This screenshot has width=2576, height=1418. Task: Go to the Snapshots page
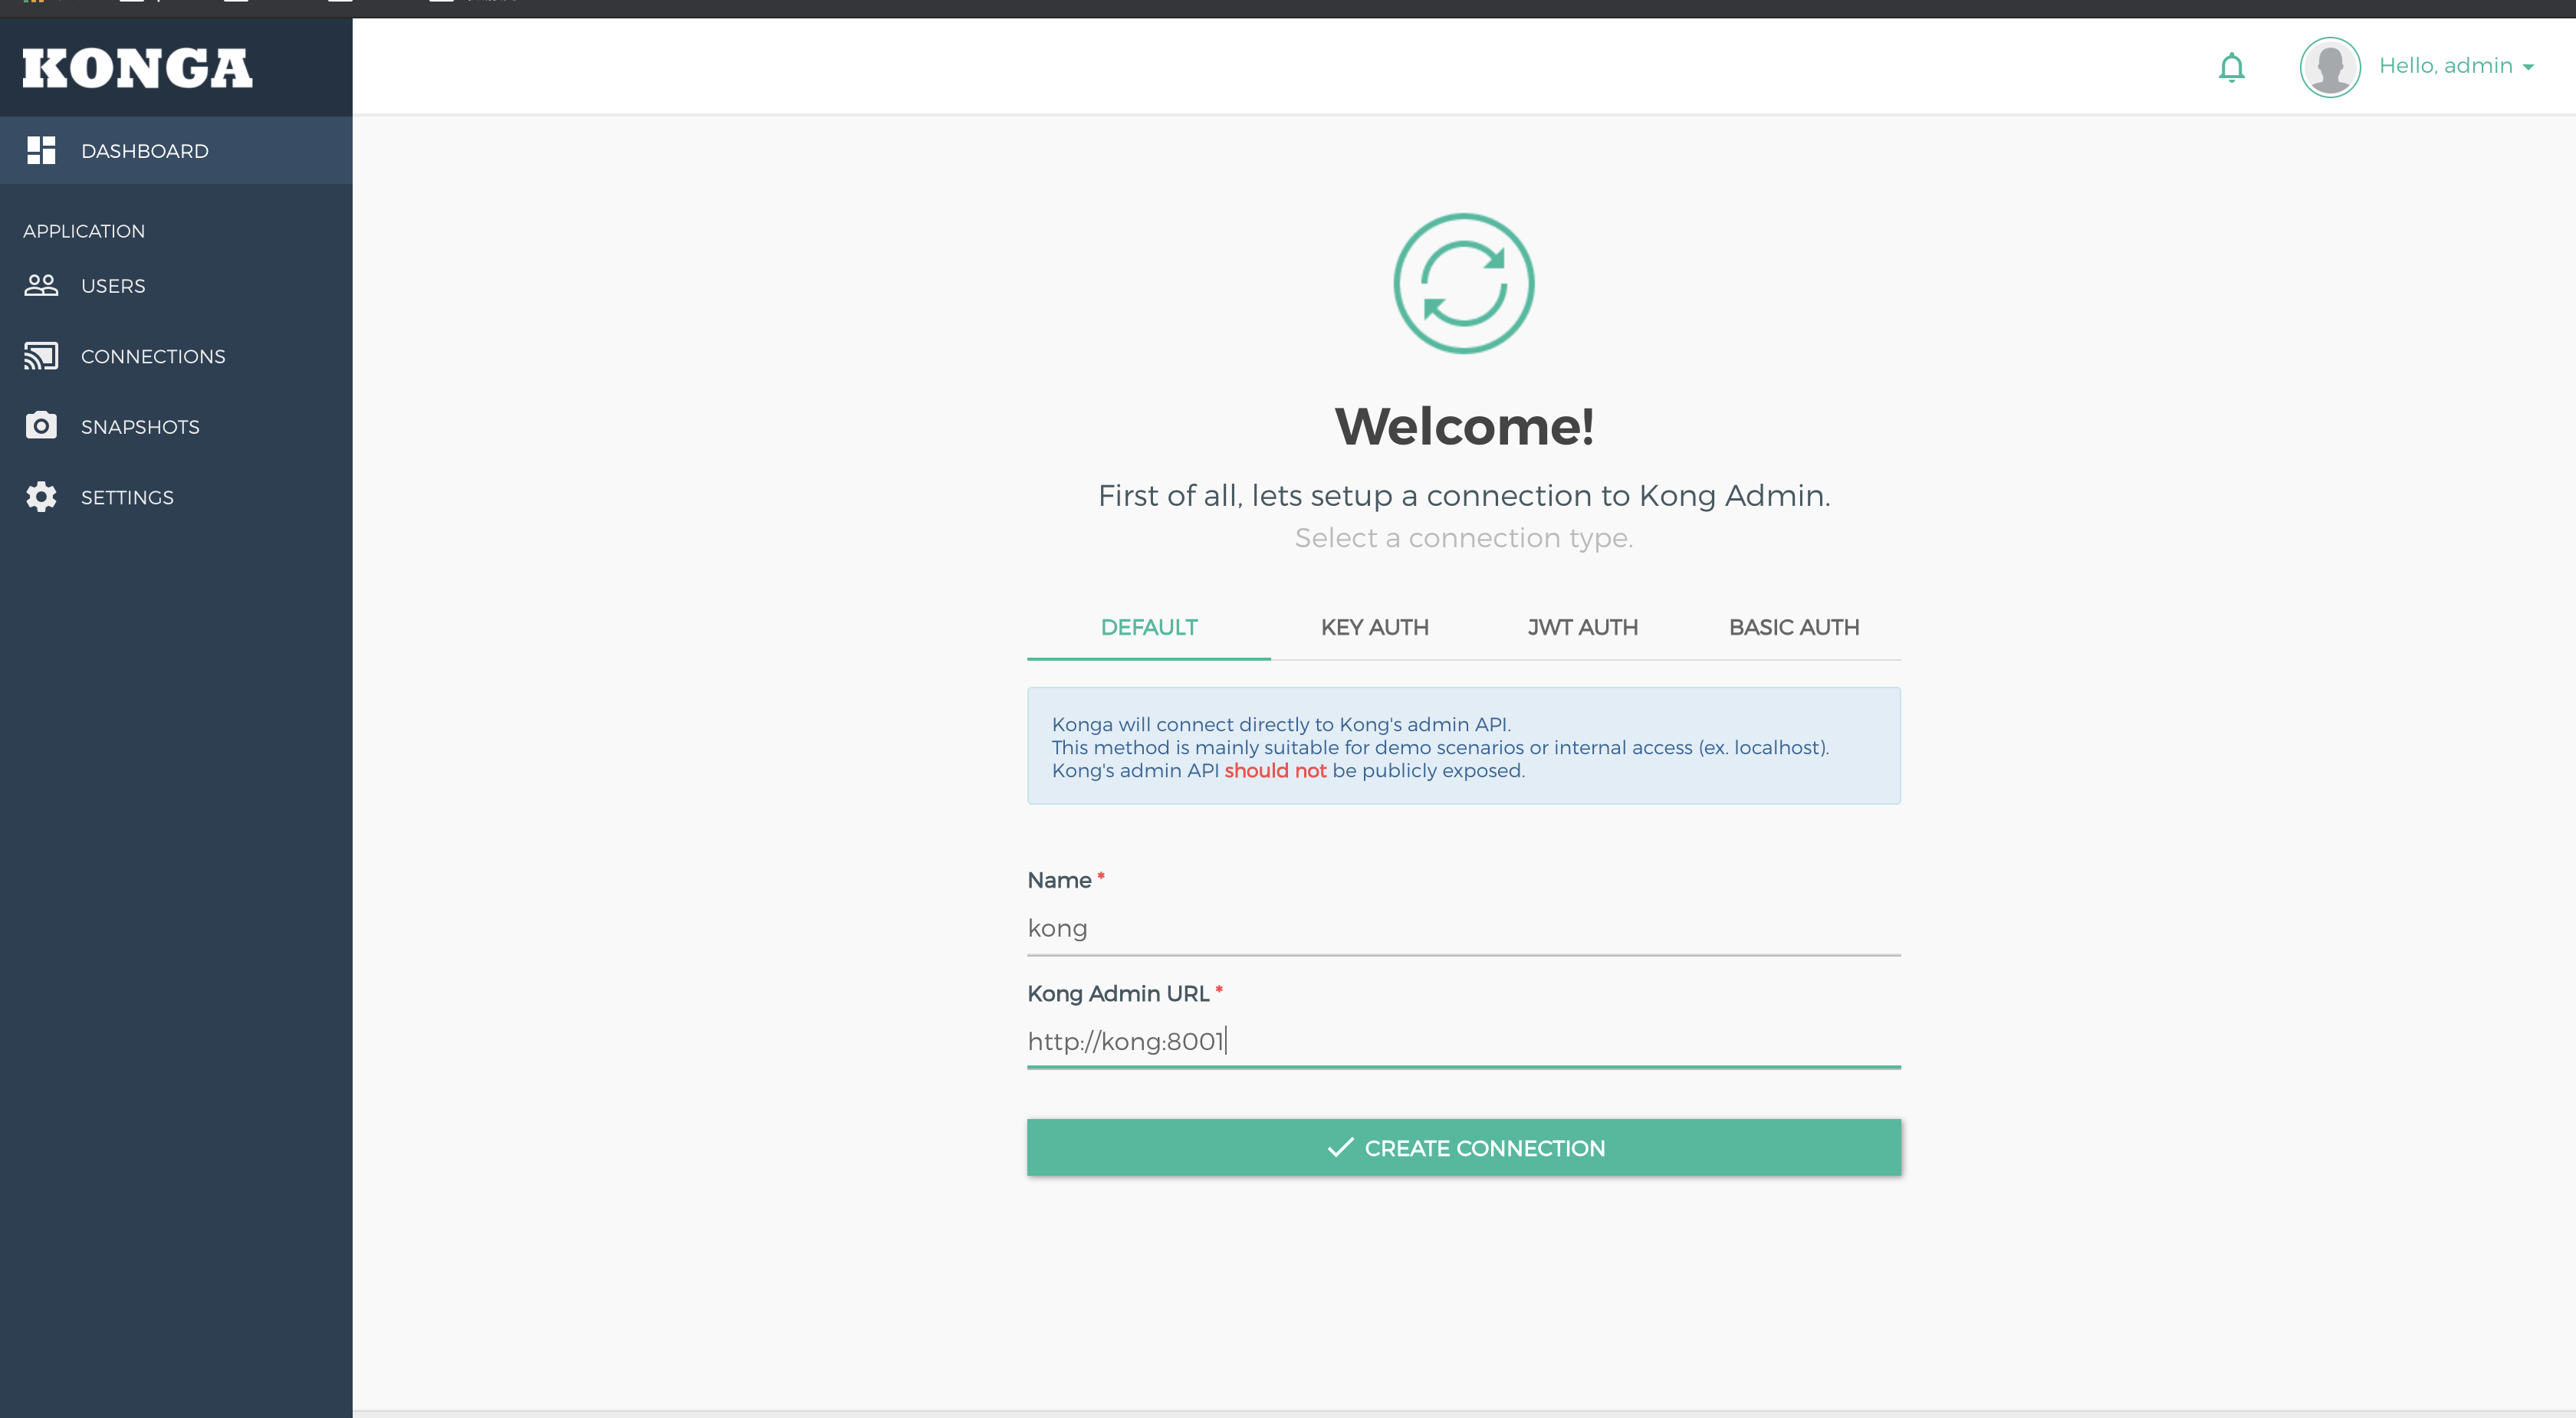tap(140, 427)
